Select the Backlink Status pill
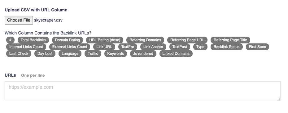288x113 pixels. pyautogui.click(x=226, y=47)
